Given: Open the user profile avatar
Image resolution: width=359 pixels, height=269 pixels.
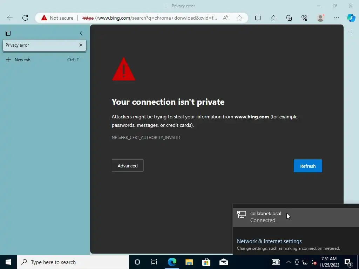Looking at the screenshot, I should click(320, 18).
